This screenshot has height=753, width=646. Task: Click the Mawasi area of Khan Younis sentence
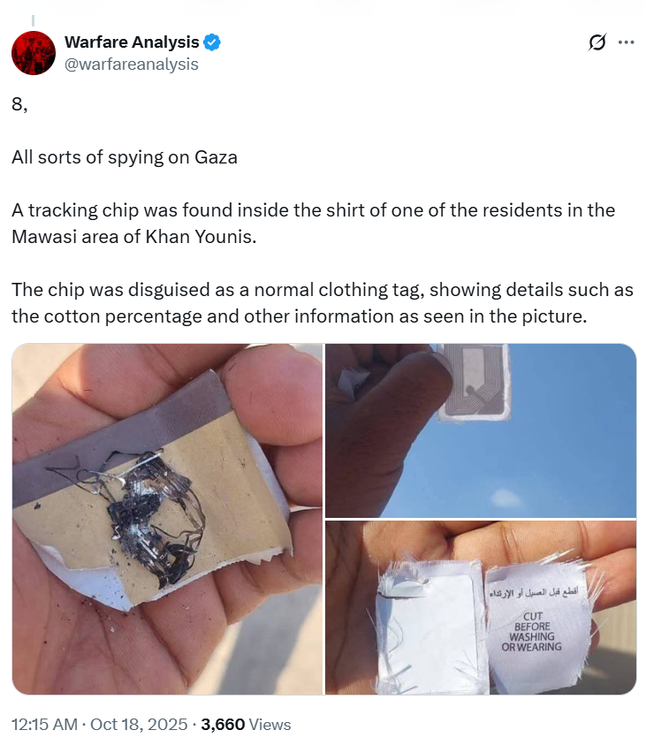313,224
